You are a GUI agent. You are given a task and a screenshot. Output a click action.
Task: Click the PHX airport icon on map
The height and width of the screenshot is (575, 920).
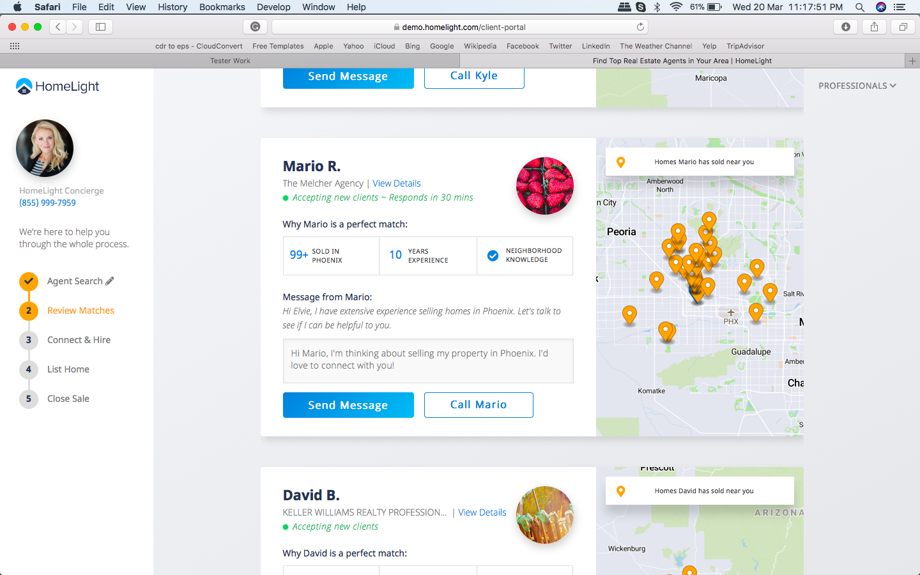pos(731,312)
